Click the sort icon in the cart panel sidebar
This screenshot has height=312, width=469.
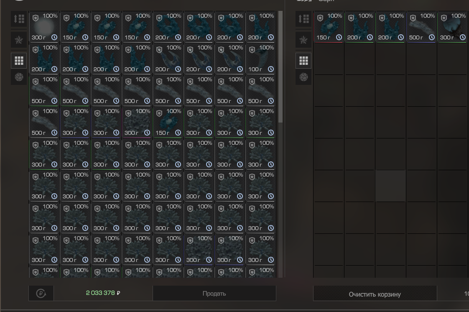coord(303,19)
